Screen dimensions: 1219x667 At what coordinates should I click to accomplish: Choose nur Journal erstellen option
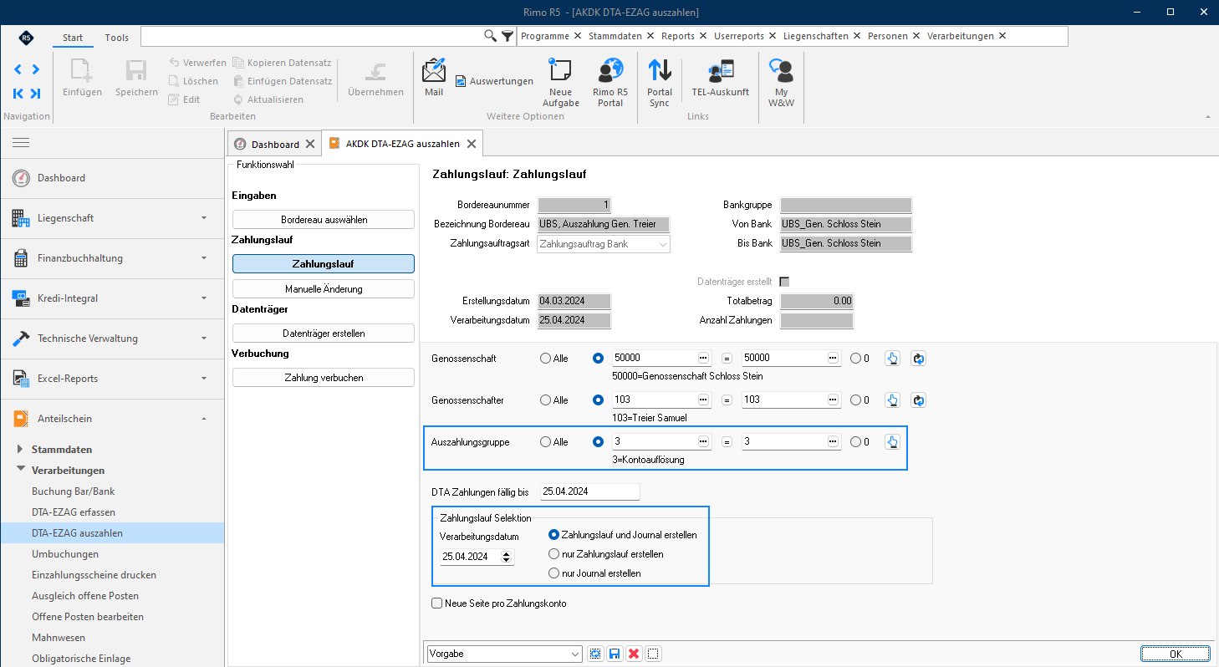[x=553, y=573]
